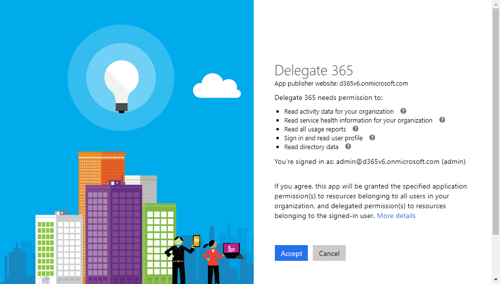Click the signed-in admin account text
Viewport: 500px width, 284px height.
369,161
